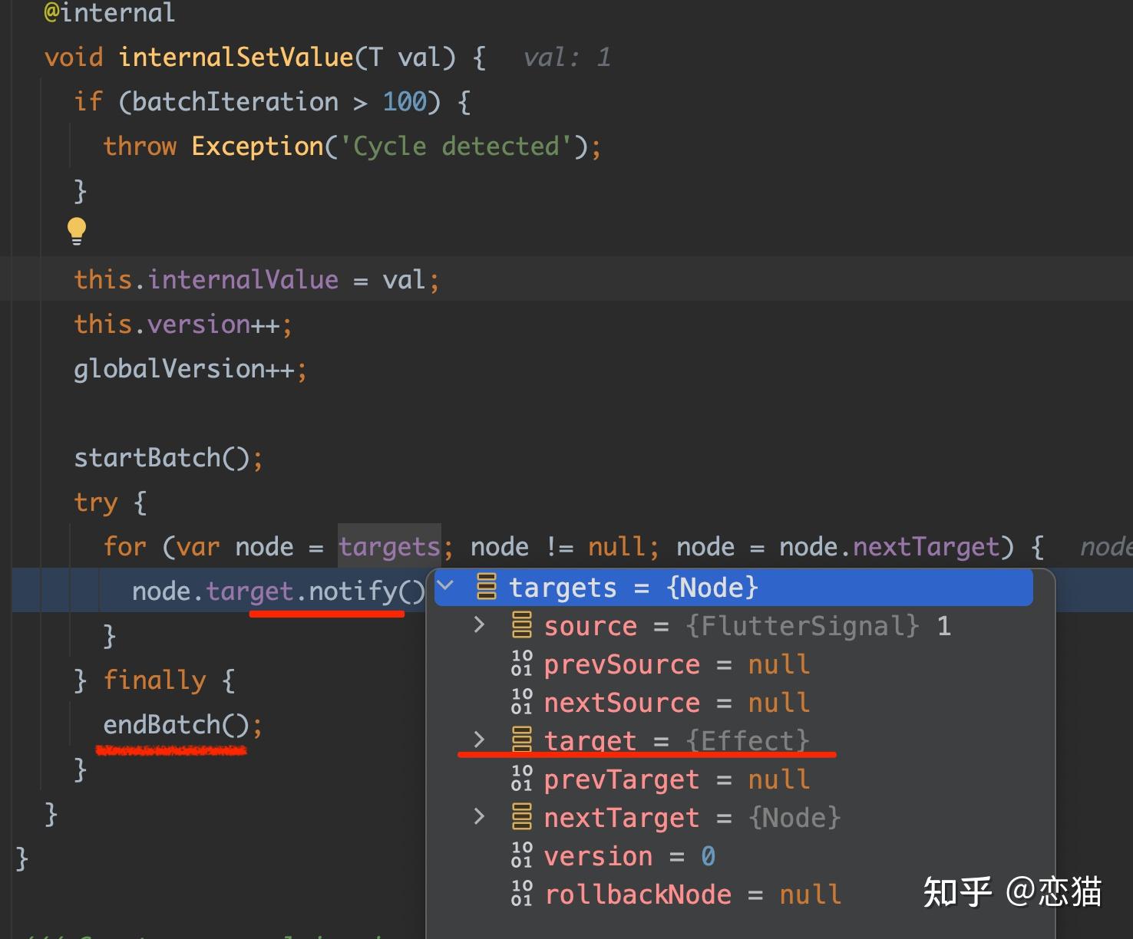1133x939 pixels.
Task: Click the this.version++ statement
Action: click(x=183, y=325)
